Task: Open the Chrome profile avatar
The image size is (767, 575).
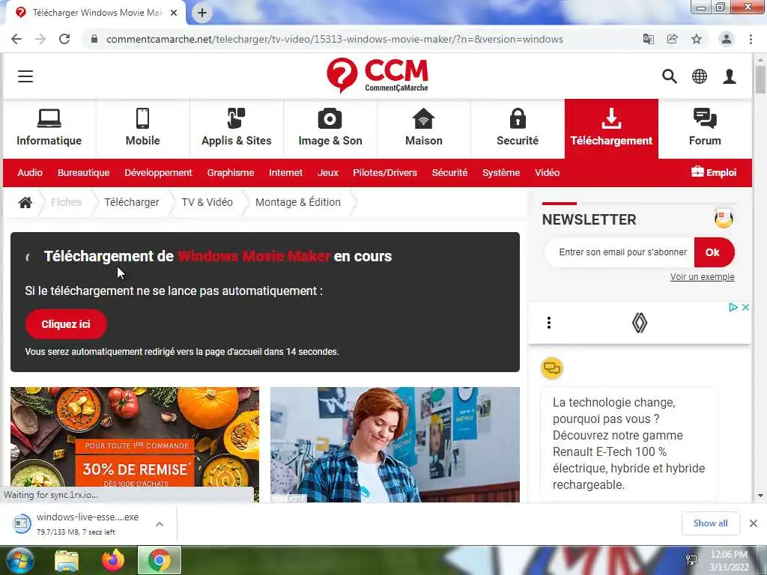Action: pos(727,39)
